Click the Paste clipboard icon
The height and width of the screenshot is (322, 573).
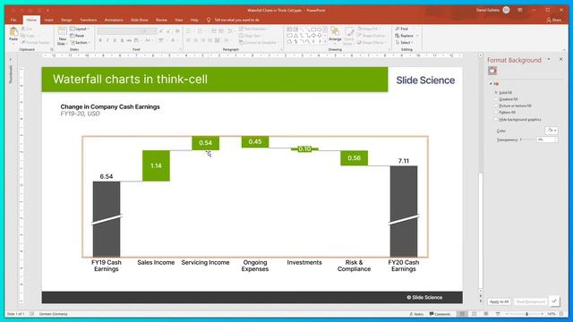pos(13,32)
